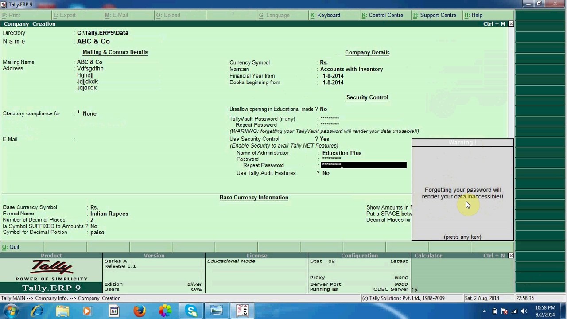Open the Windows Start menu orb
Viewport: 567px width, 319px height.
coord(10,311)
